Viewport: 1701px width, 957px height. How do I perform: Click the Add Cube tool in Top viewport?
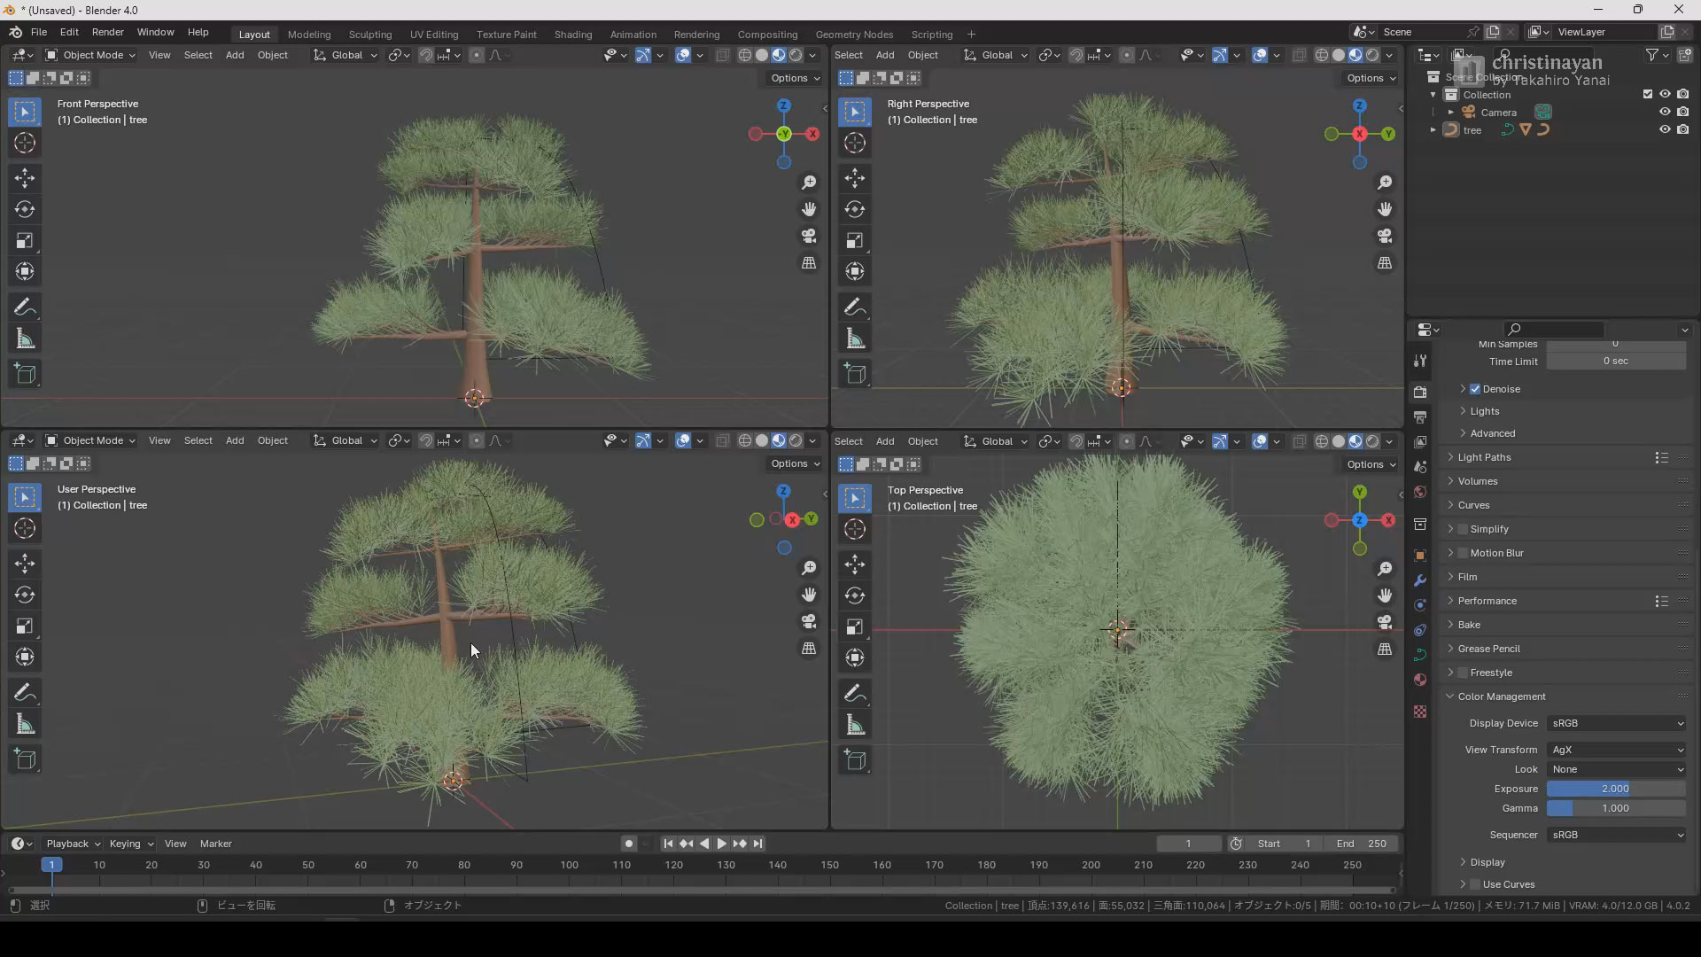click(855, 760)
